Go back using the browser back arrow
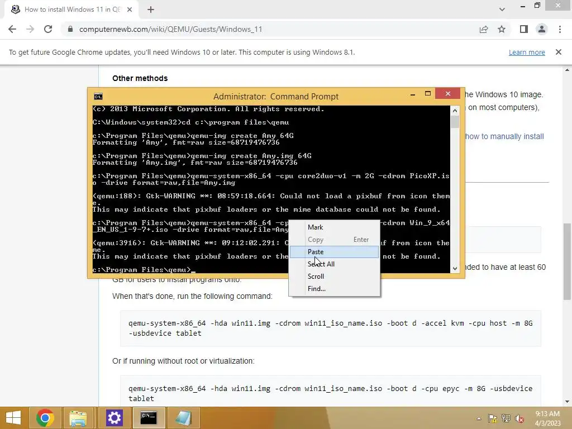The image size is (572, 429). pos(12,29)
